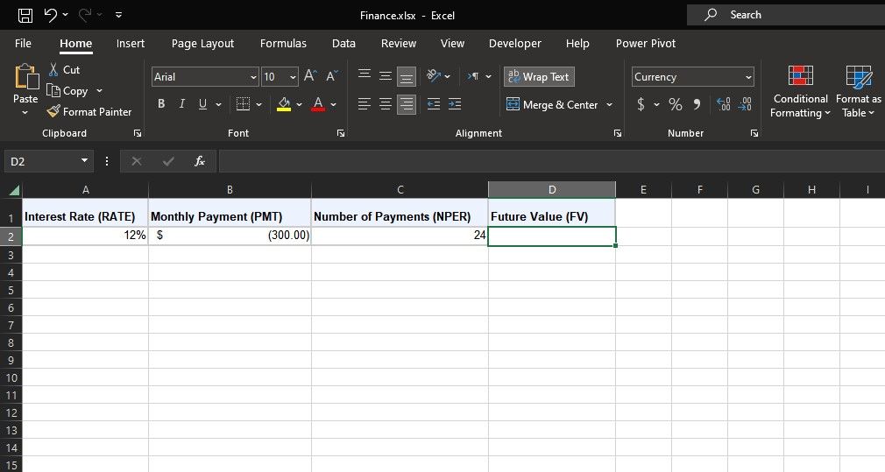
Task: Click the Increase Font Size icon
Action: (x=310, y=77)
